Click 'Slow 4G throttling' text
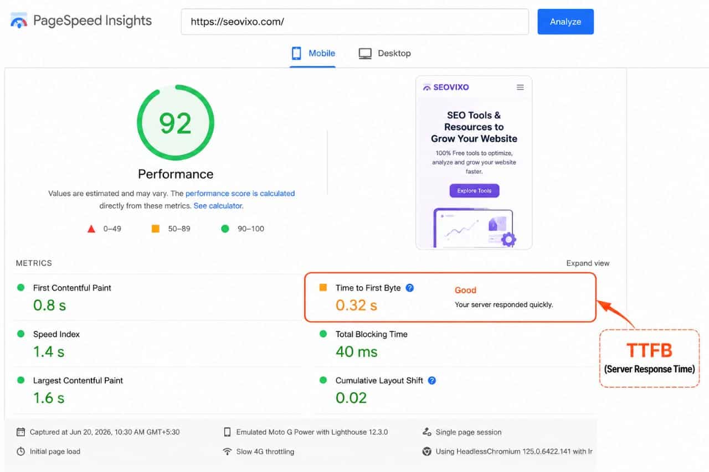709x472 pixels. click(265, 452)
